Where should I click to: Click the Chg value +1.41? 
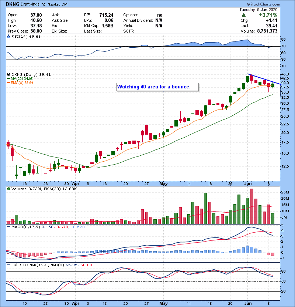click(x=271, y=20)
